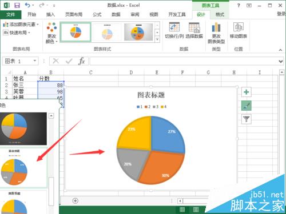Image resolution: width=286 pixels, height=214 pixels.
Task: Open the Undo history dropdown arrow
Action: (33, 5)
